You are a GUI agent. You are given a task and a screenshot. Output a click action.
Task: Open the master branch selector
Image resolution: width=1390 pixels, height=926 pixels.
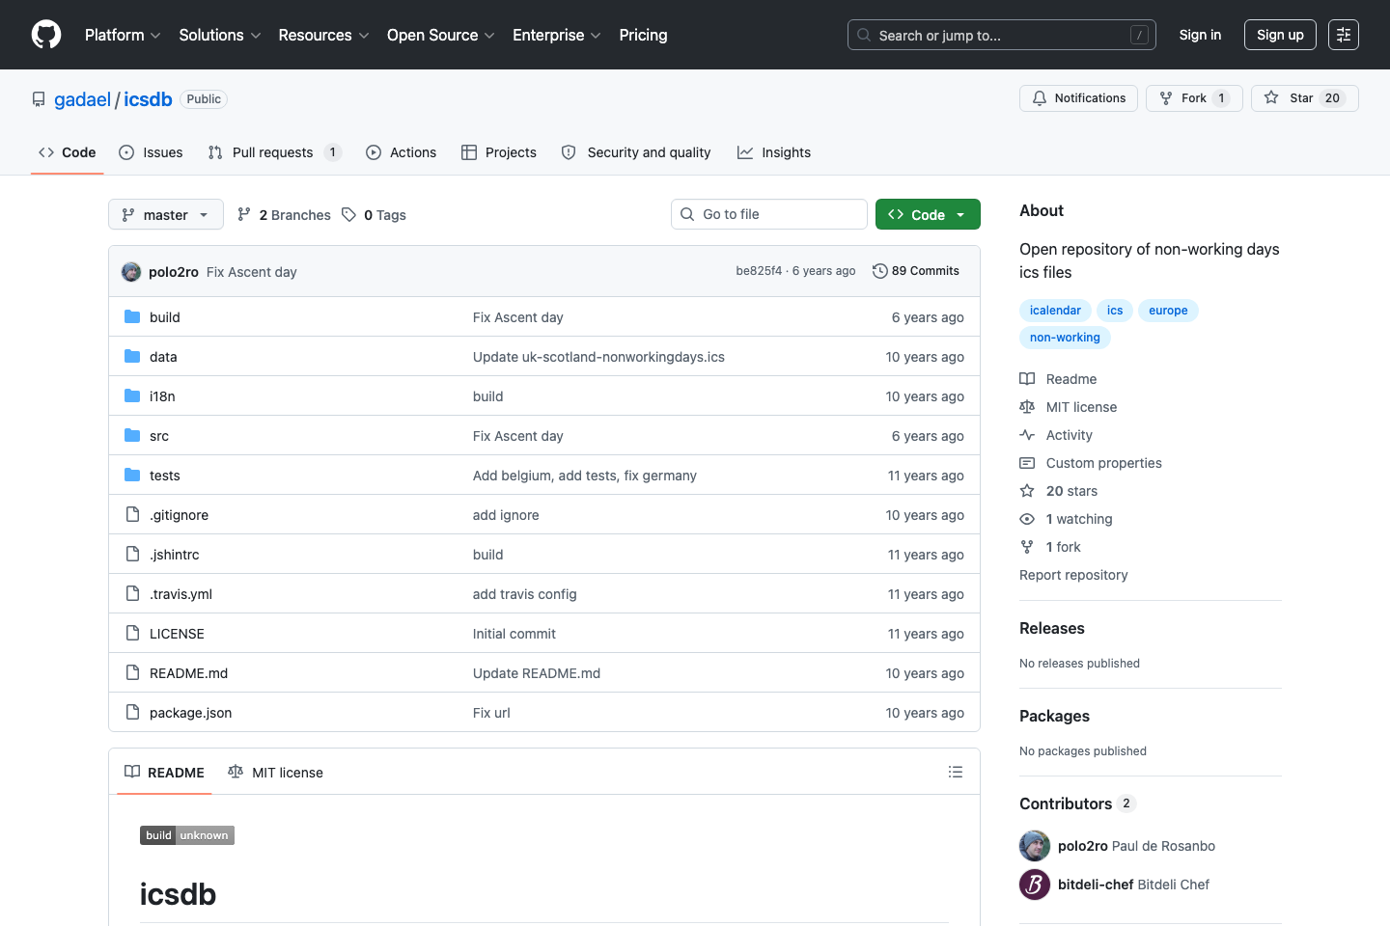pyautogui.click(x=165, y=214)
